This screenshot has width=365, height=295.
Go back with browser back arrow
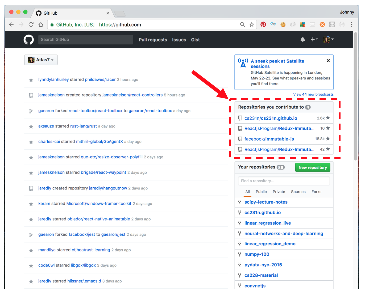point(11,24)
